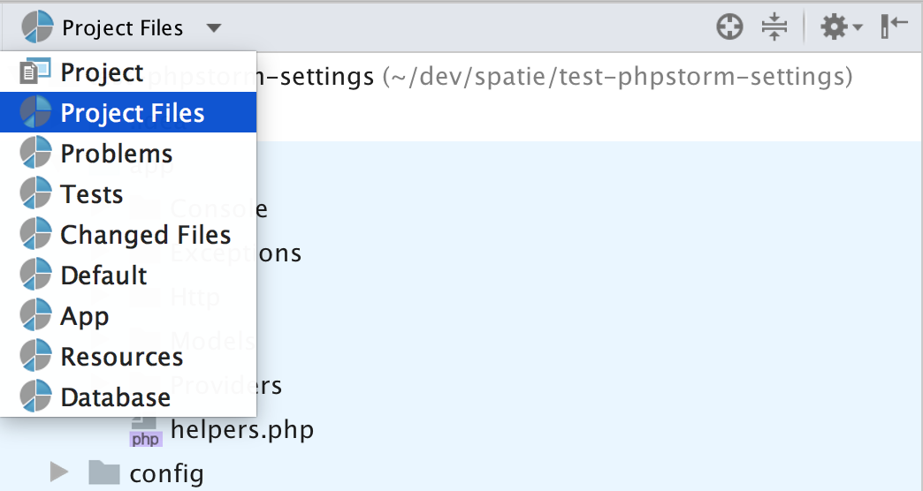Click the collapse all icon

774,27
